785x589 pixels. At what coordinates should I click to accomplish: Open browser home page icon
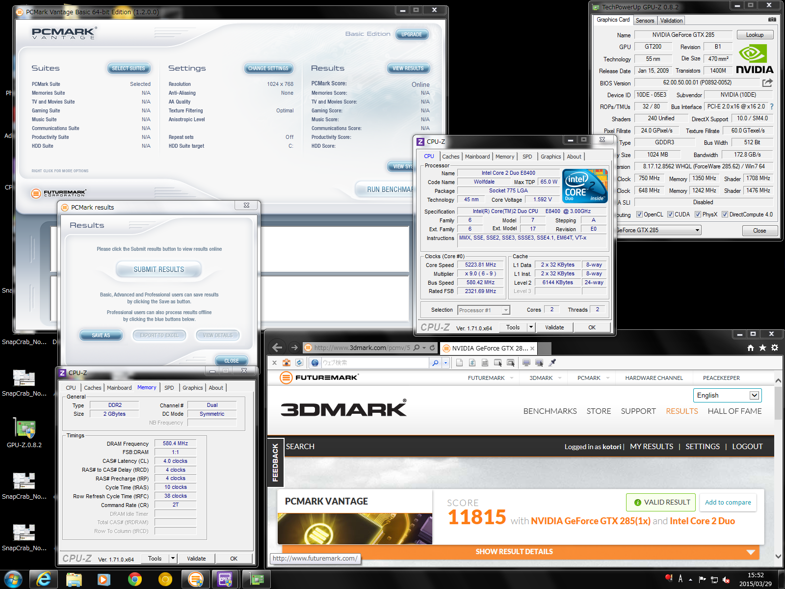point(751,348)
